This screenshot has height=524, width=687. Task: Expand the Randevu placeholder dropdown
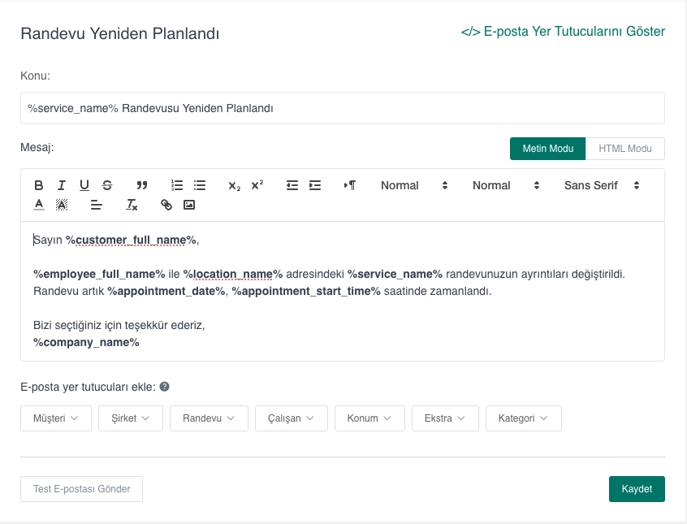[209, 418]
